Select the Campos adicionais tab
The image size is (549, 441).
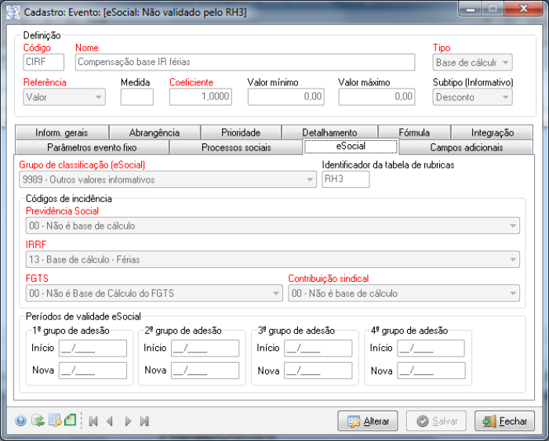466,147
